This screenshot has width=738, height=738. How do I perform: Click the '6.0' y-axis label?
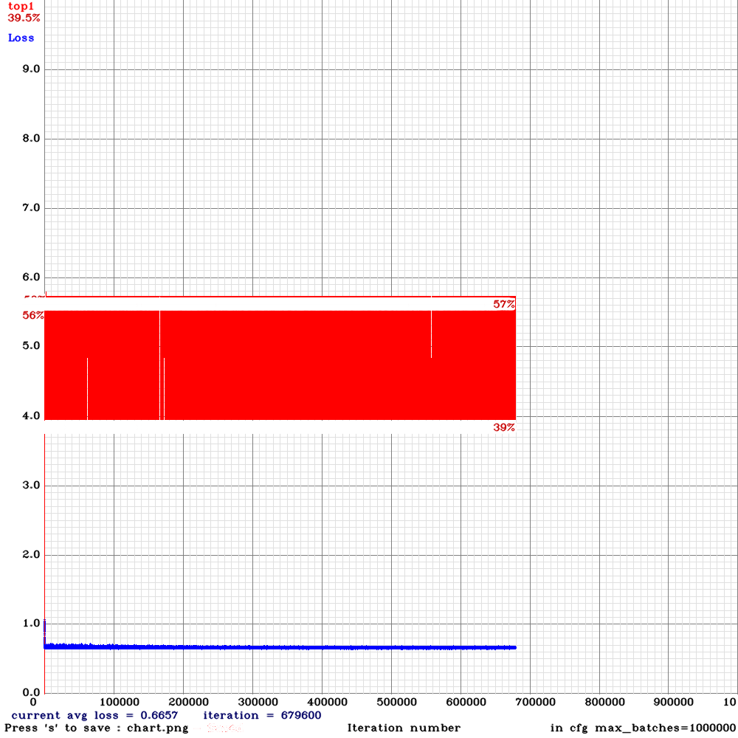click(31, 277)
